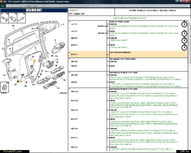Viewport: 191px width, 153px height.
Task: Click part number 9202 F5
Action: pos(74,45)
